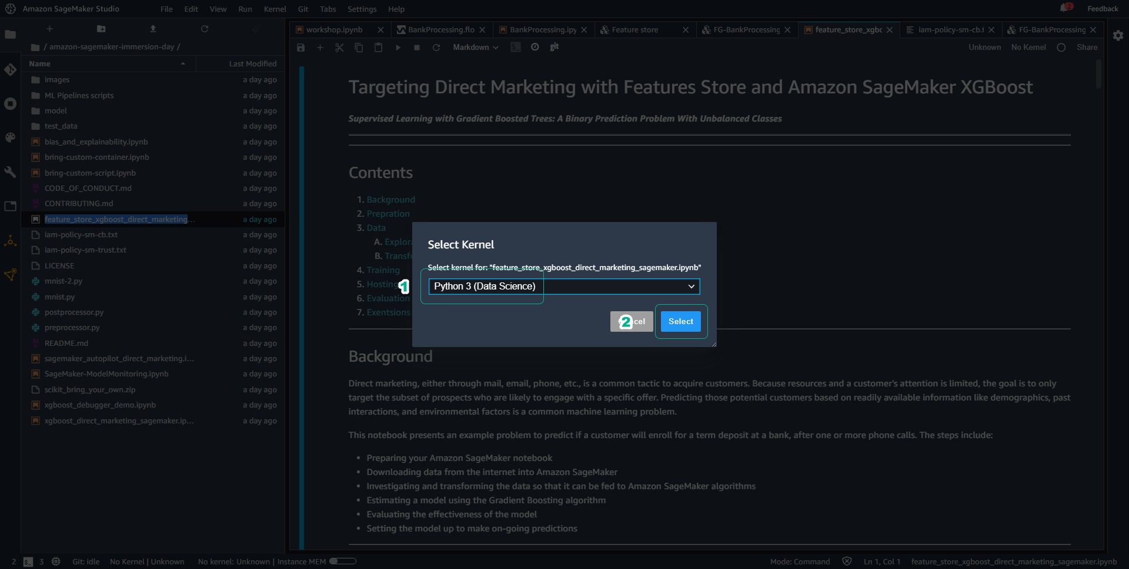Image resolution: width=1129 pixels, height=569 pixels.
Task: Click the Unknown instance type label
Action: 984,48
